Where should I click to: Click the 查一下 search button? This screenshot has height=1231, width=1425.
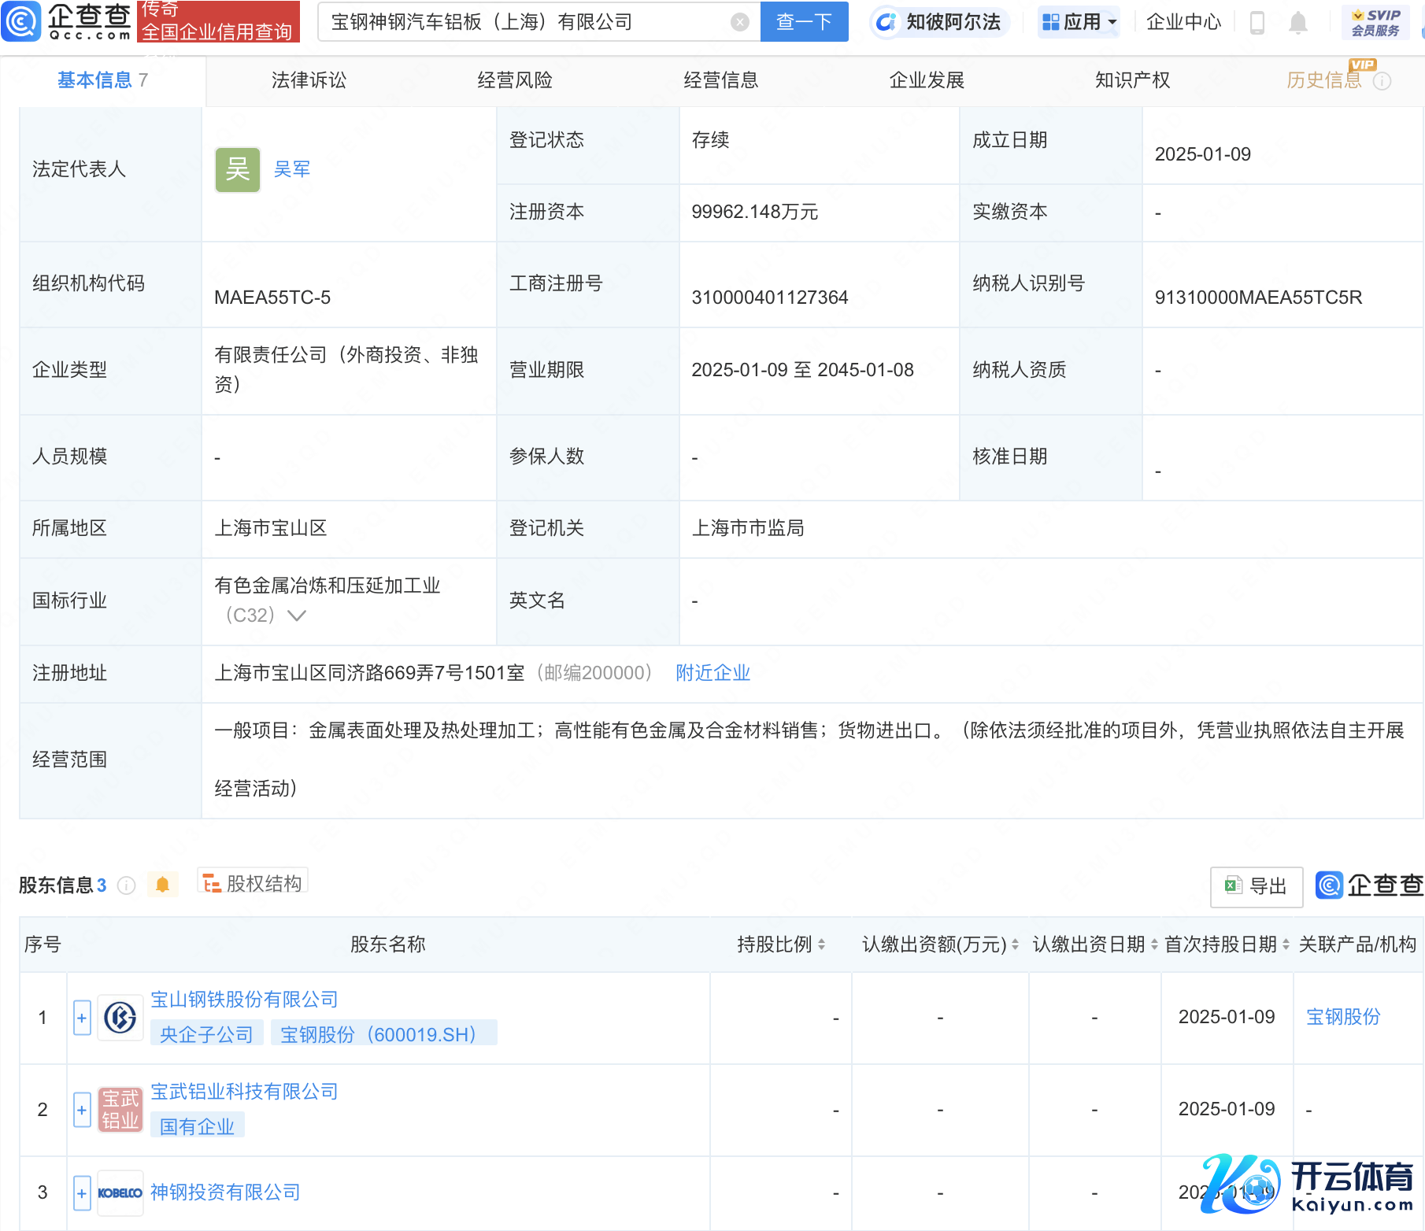(804, 22)
